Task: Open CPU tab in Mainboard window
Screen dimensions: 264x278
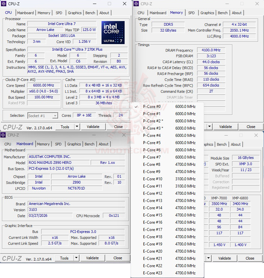Action: click(x=8, y=144)
